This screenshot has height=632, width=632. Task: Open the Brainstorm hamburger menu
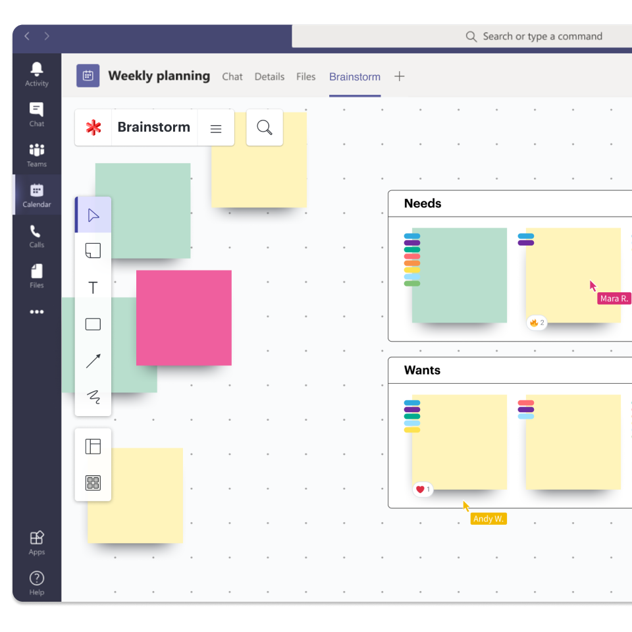216,129
